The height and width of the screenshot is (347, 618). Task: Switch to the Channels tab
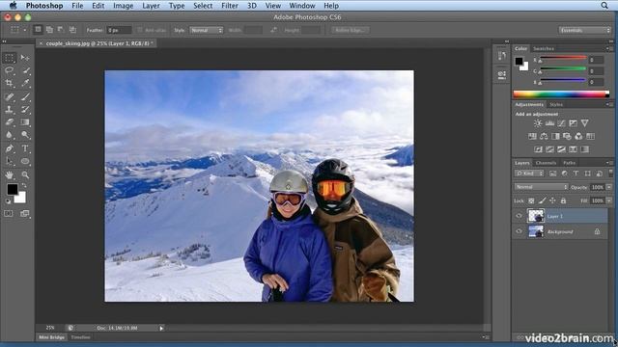[546, 163]
